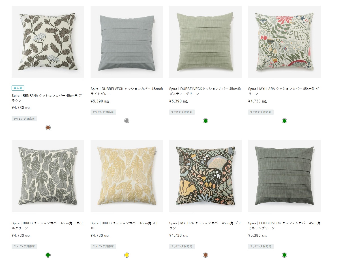Select brown swatch under RENFANA cushion
343x263 pixels.
click(x=48, y=128)
